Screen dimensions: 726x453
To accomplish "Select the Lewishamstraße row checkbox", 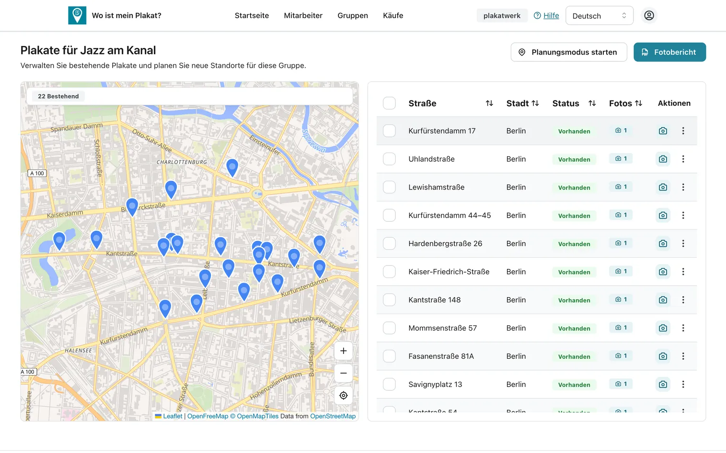I will pyautogui.click(x=390, y=187).
